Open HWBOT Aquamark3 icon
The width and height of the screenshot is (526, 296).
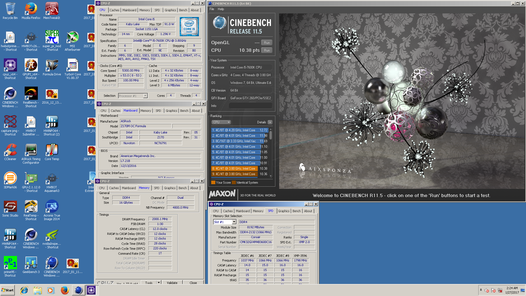pos(52,182)
